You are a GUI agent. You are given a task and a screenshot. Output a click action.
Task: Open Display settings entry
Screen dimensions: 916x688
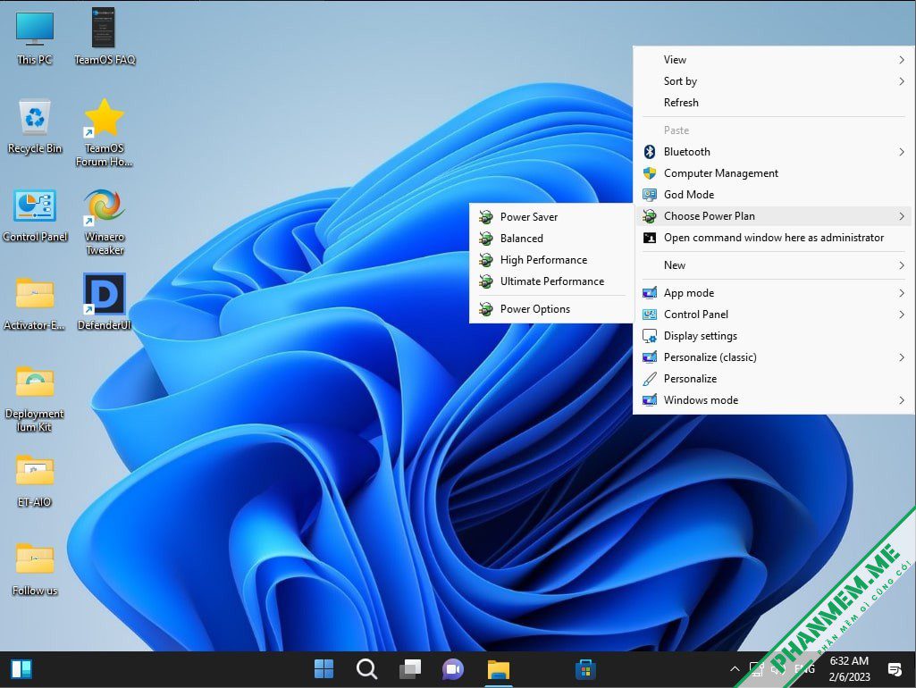click(773, 336)
